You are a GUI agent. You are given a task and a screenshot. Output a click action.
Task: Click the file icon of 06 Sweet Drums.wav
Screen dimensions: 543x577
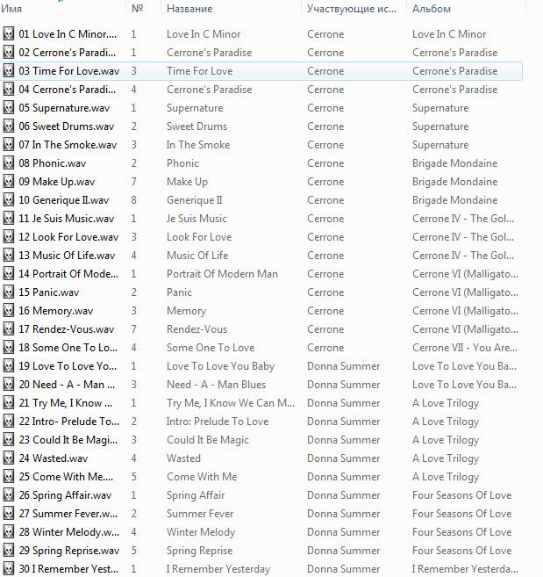click(9, 126)
